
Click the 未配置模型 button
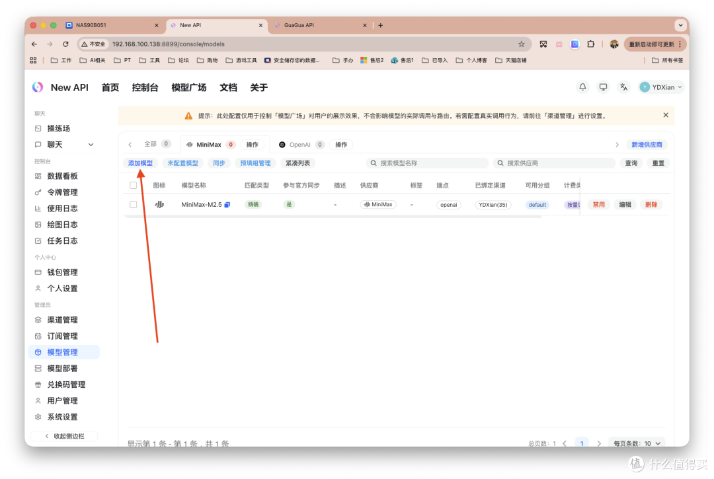point(182,163)
